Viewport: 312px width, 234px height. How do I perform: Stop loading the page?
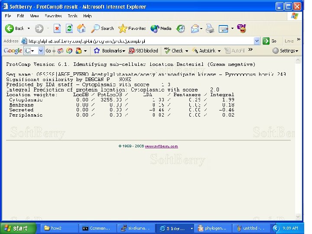coord(57,29)
